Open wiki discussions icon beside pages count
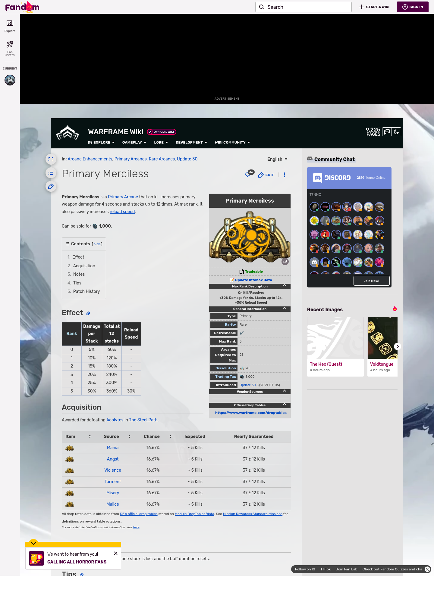Viewport: 434px width, 602px height. (387, 132)
